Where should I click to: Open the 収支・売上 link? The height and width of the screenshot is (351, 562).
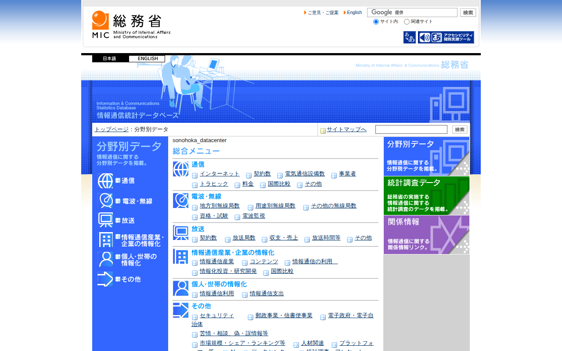tap(284, 238)
